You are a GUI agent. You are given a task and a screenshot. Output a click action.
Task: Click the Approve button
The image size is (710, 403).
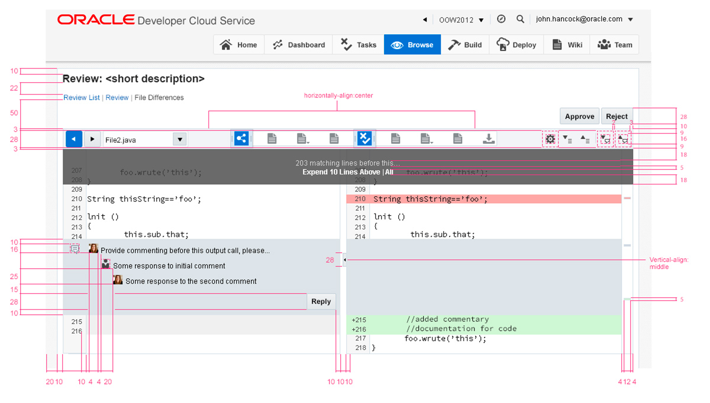click(x=579, y=116)
